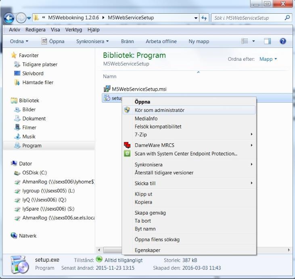Click the Bränn toolbar button

(x=128, y=41)
